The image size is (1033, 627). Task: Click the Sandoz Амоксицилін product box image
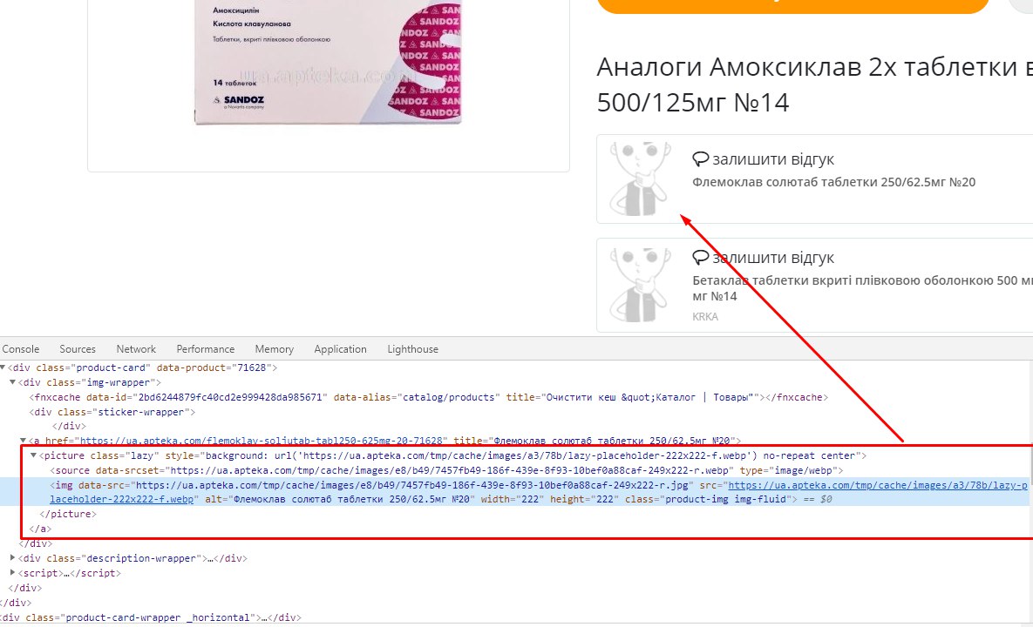[x=328, y=63]
